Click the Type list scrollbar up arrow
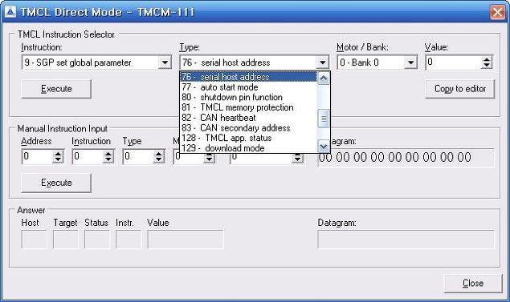This screenshot has width=510, height=302. [x=324, y=79]
